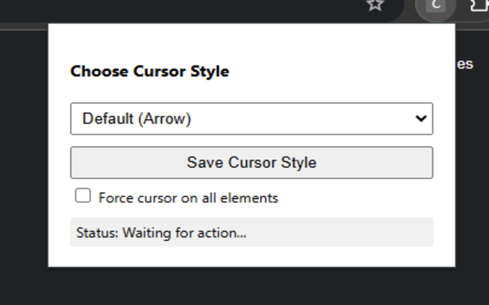Enable the Force cursor checkbox
Viewport: 489px width, 305px height.
pos(83,196)
